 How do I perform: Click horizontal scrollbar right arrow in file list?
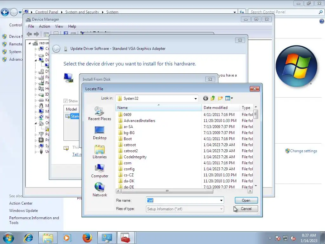pyautogui.click(x=250, y=191)
